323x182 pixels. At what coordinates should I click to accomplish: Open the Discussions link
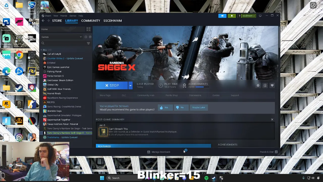195,95
